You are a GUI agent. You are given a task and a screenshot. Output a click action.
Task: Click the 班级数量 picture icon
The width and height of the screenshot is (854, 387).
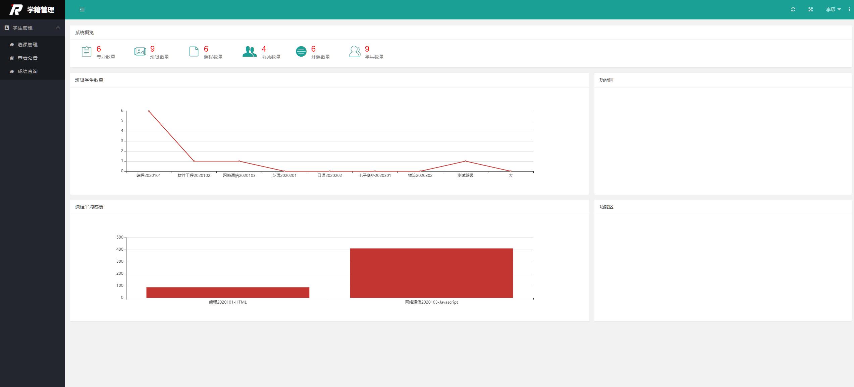click(x=140, y=52)
